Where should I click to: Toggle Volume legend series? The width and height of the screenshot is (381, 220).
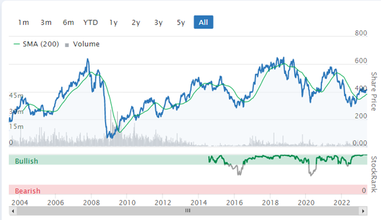82,44
